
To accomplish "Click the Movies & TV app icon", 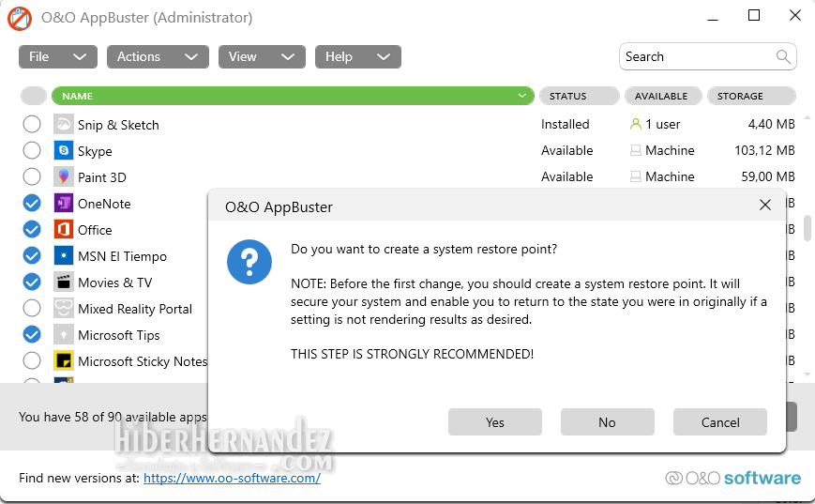I will click(64, 282).
